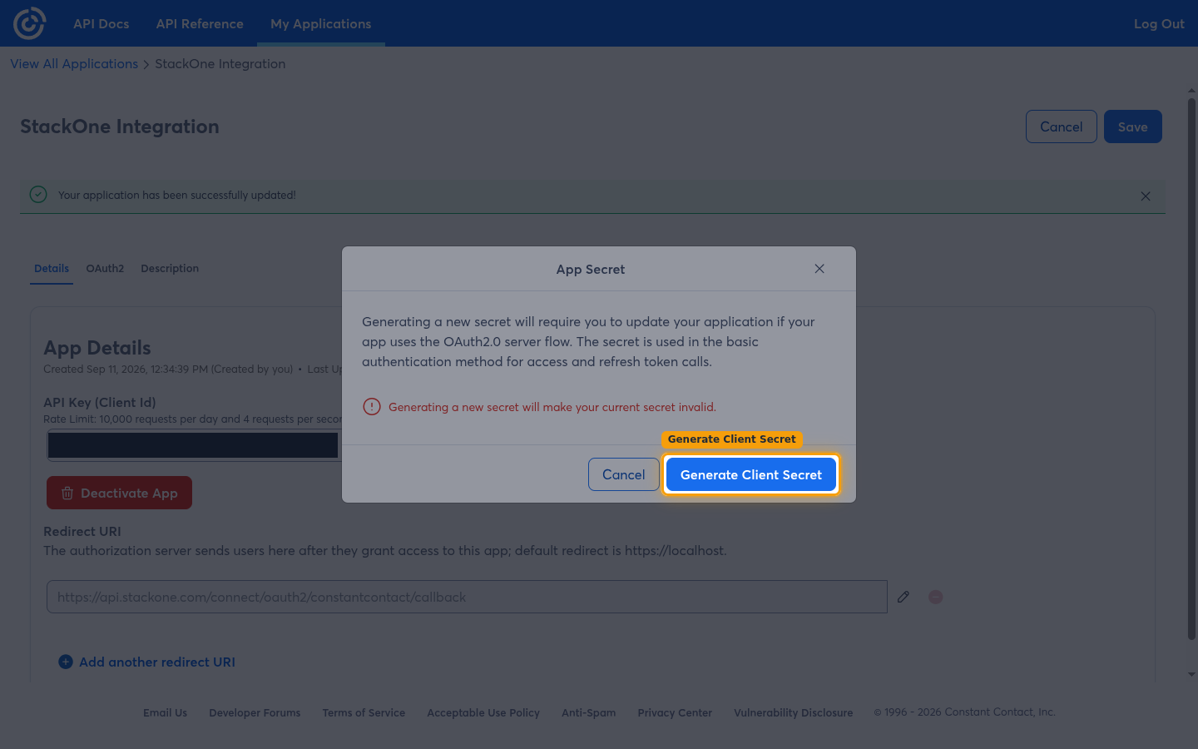Click the App Details heading
This screenshot has height=749, width=1198.
tap(97, 348)
